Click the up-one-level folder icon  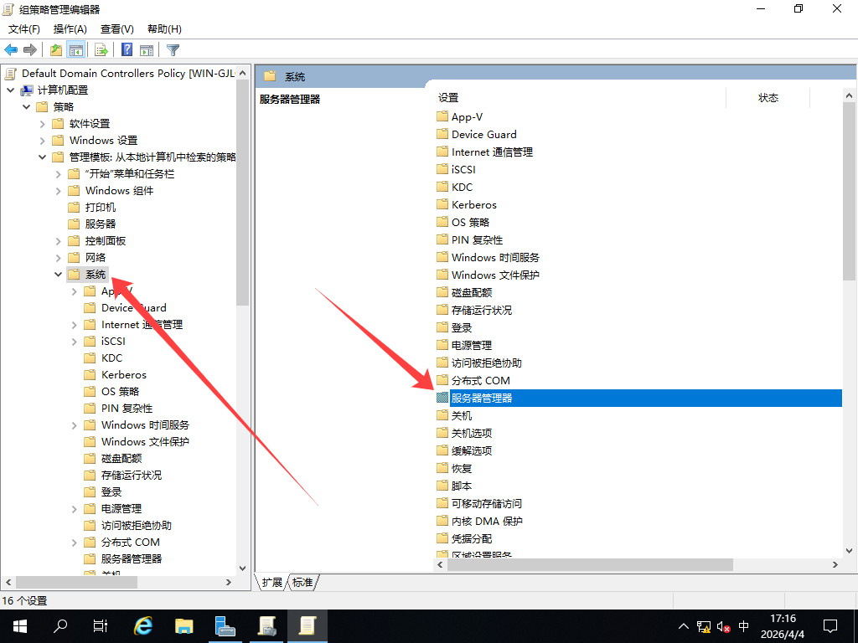click(56, 50)
